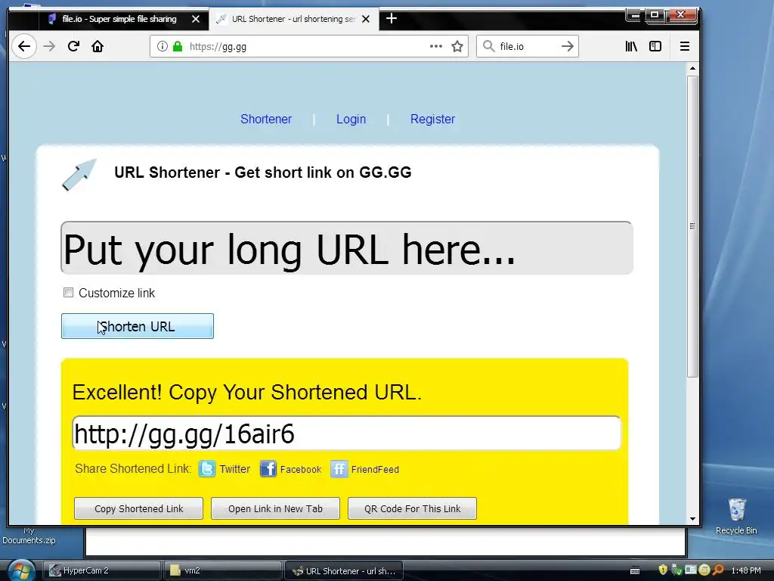The width and height of the screenshot is (774, 581).
Task: Open My Documents.zip on desktop
Action: pos(29,536)
